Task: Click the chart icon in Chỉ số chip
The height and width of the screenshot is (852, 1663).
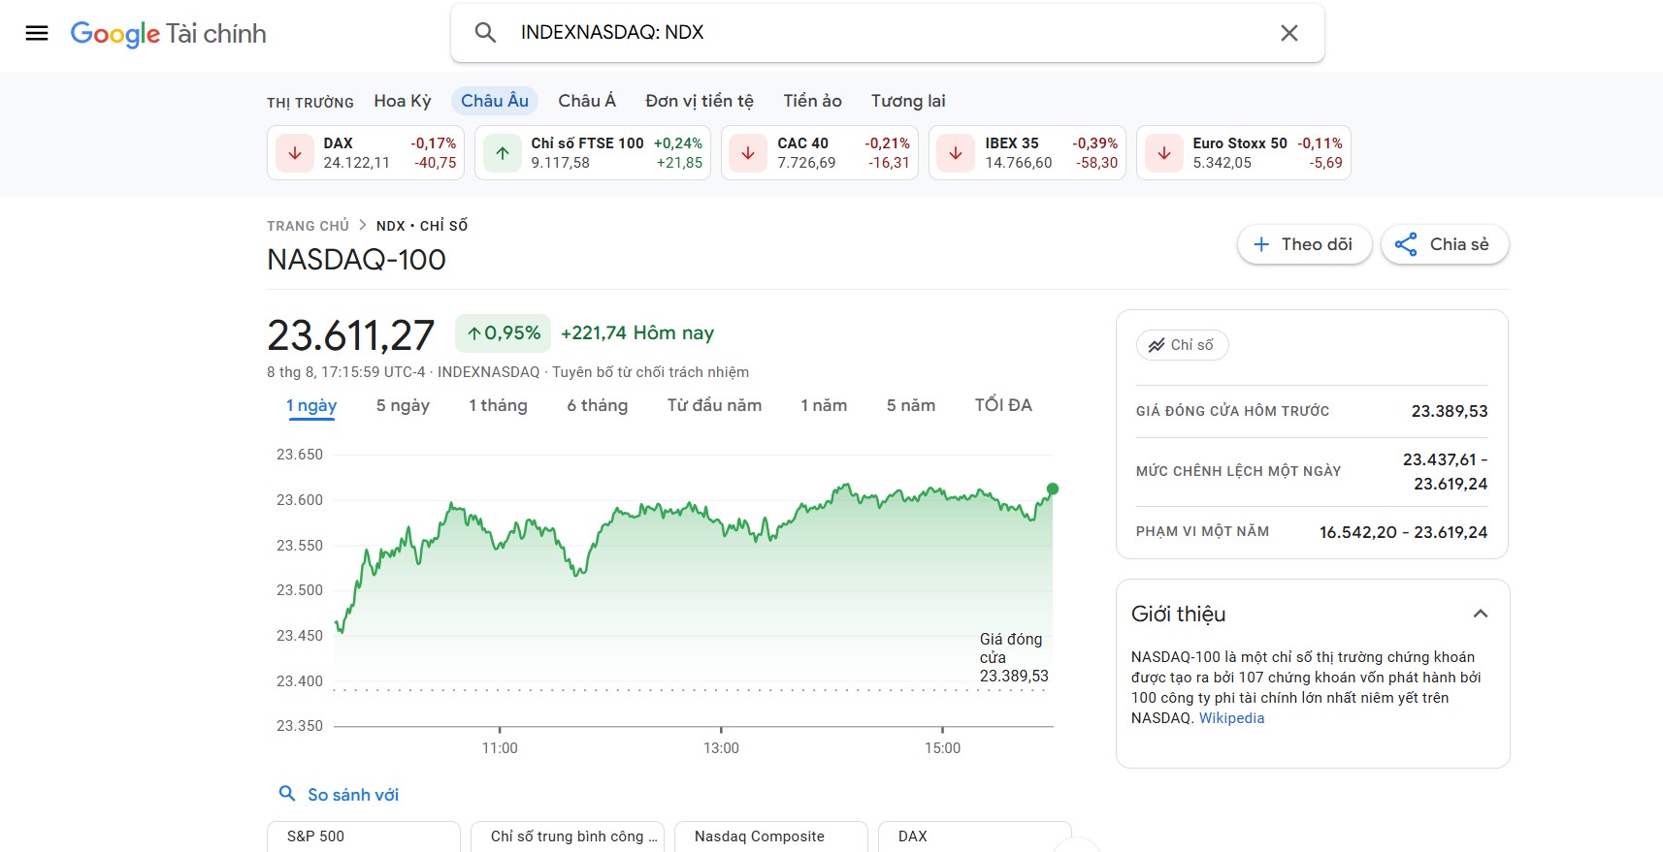Action: (1157, 345)
